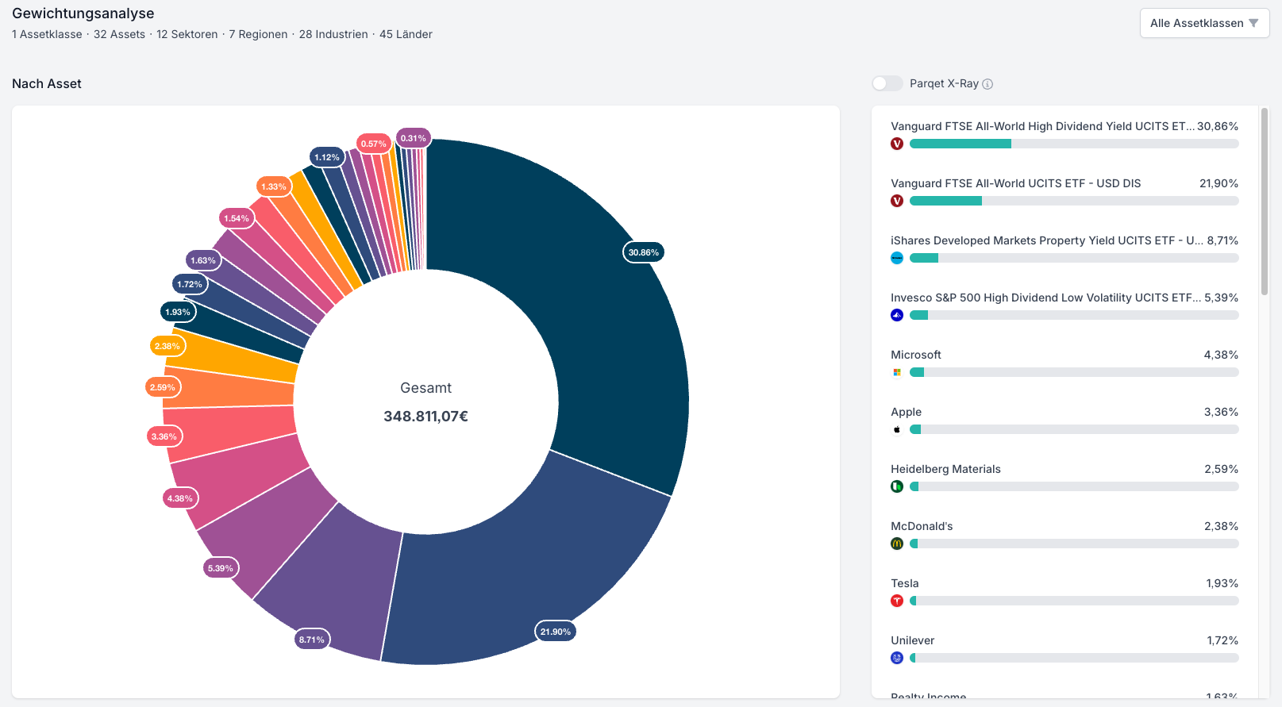Select Tesla in the asset list

click(x=904, y=583)
